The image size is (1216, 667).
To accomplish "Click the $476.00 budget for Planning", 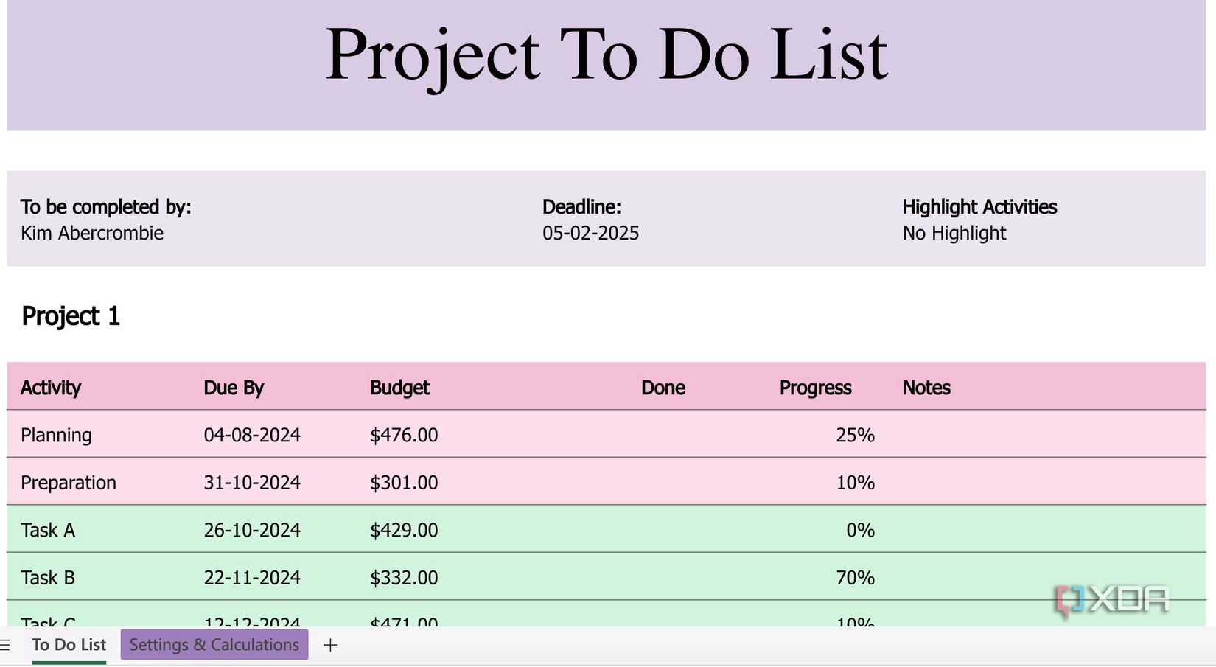I will pos(404,435).
